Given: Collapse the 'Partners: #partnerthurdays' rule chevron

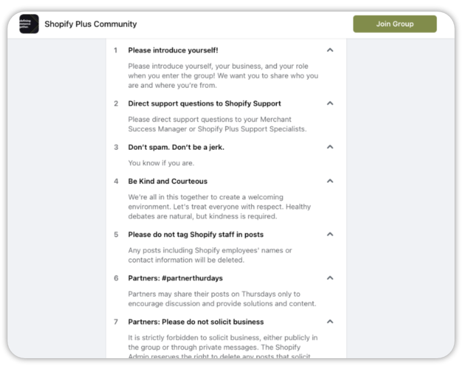Looking at the screenshot, I should pyautogui.click(x=330, y=278).
